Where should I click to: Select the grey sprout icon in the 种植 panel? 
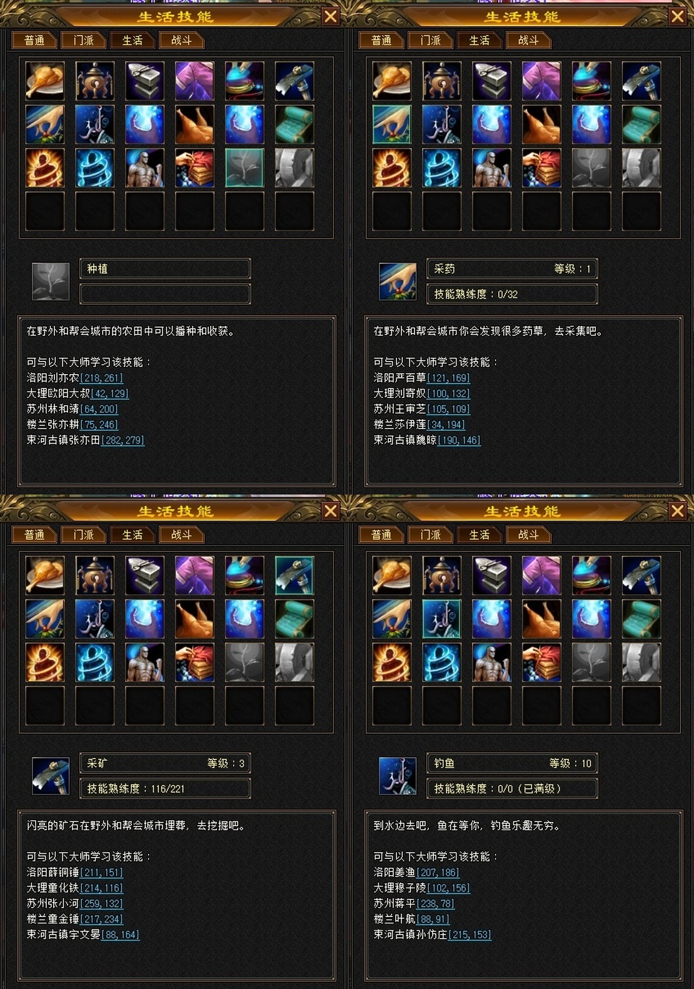244,168
